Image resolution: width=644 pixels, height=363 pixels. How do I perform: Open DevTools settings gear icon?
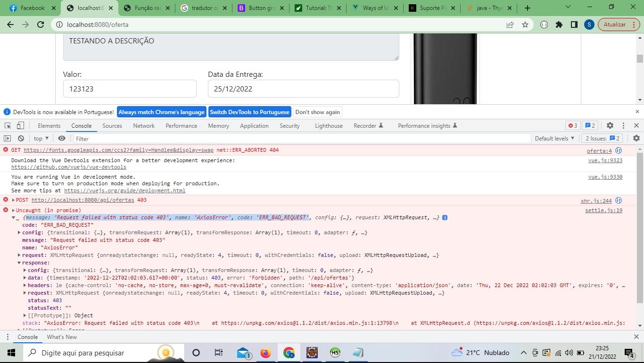point(610,125)
